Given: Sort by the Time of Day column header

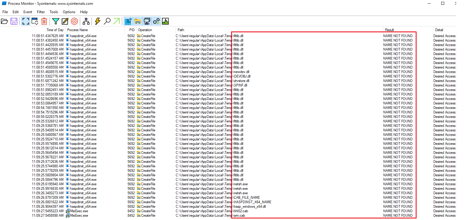Looking at the screenshot, I should [x=55, y=30].
